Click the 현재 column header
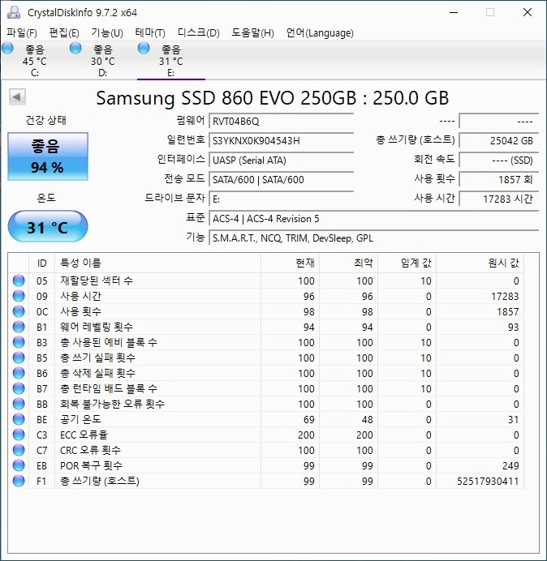Viewport: 547px width, 561px height. pyautogui.click(x=291, y=263)
